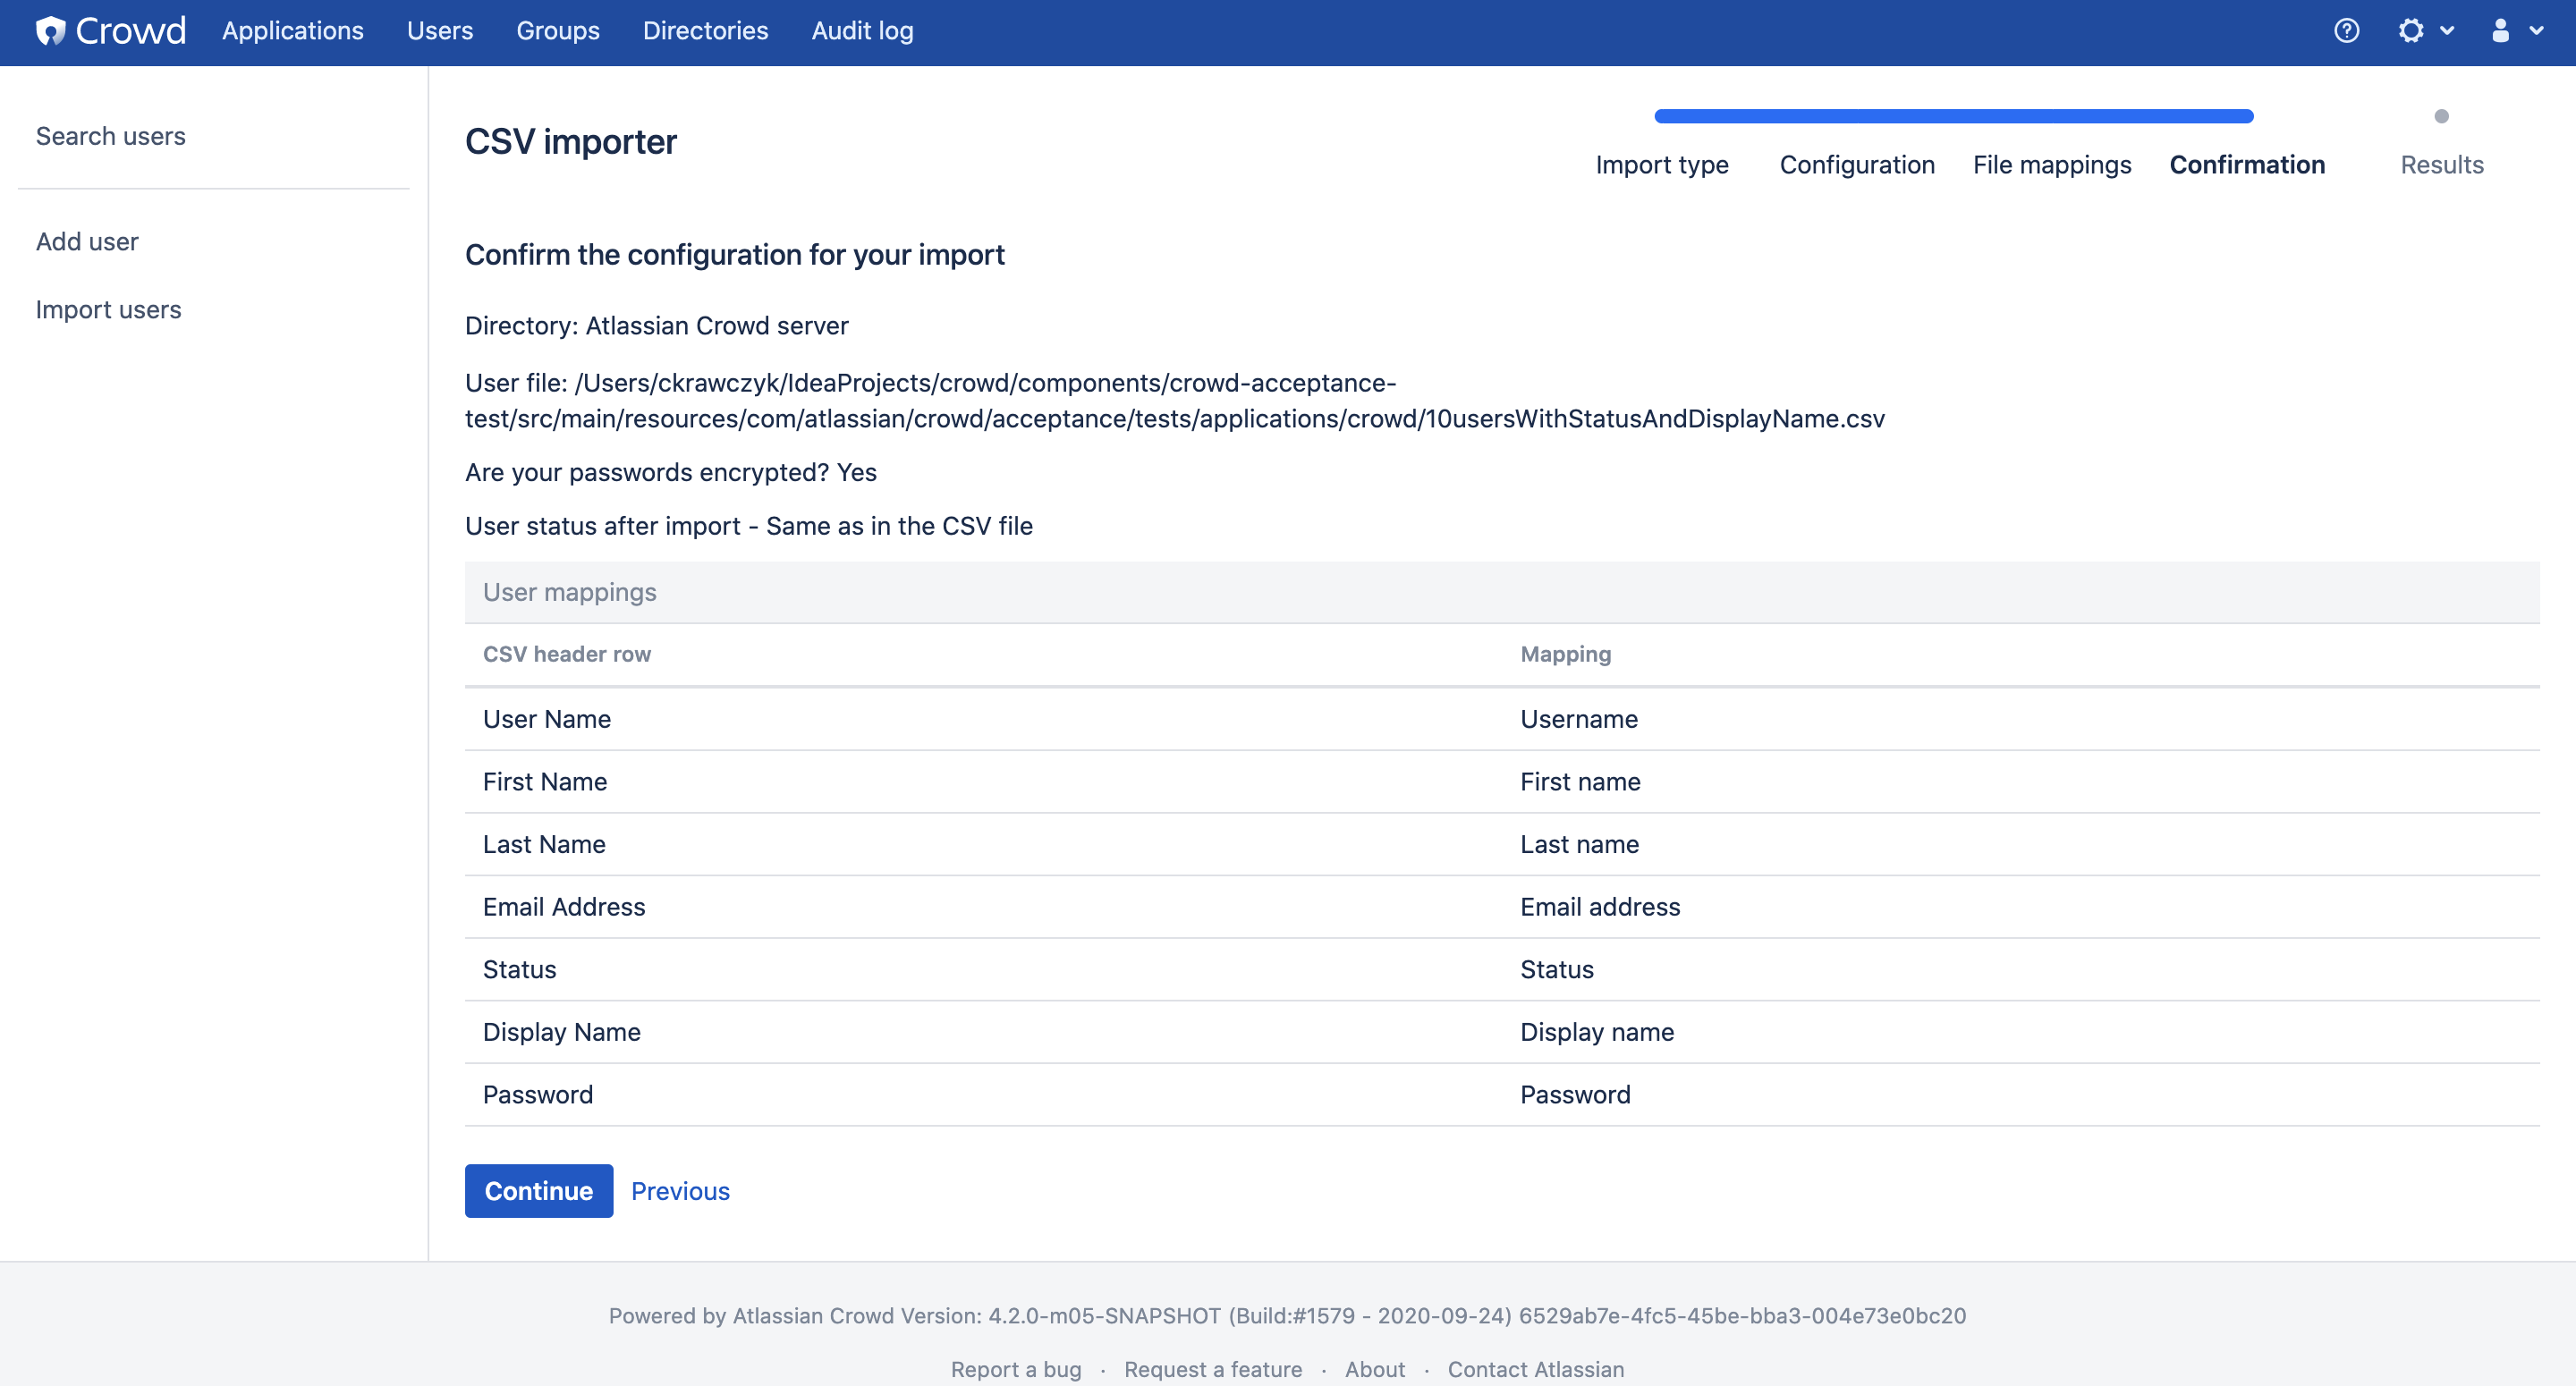
Task: Click the blue wizard progress bar
Action: (x=1953, y=116)
